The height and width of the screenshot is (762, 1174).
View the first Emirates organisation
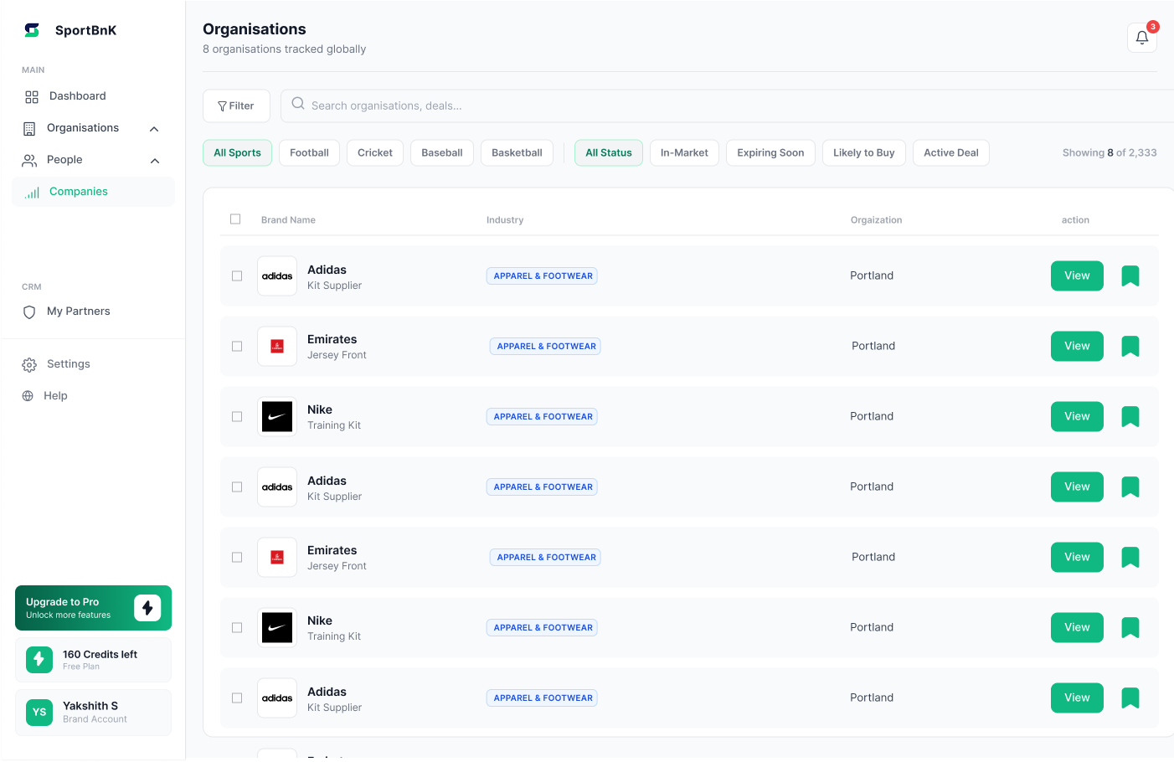pos(1077,347)
